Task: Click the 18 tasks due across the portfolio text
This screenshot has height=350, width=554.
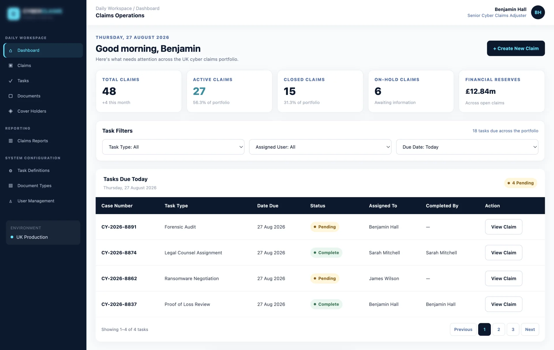Action: click(x=505, y=131)
